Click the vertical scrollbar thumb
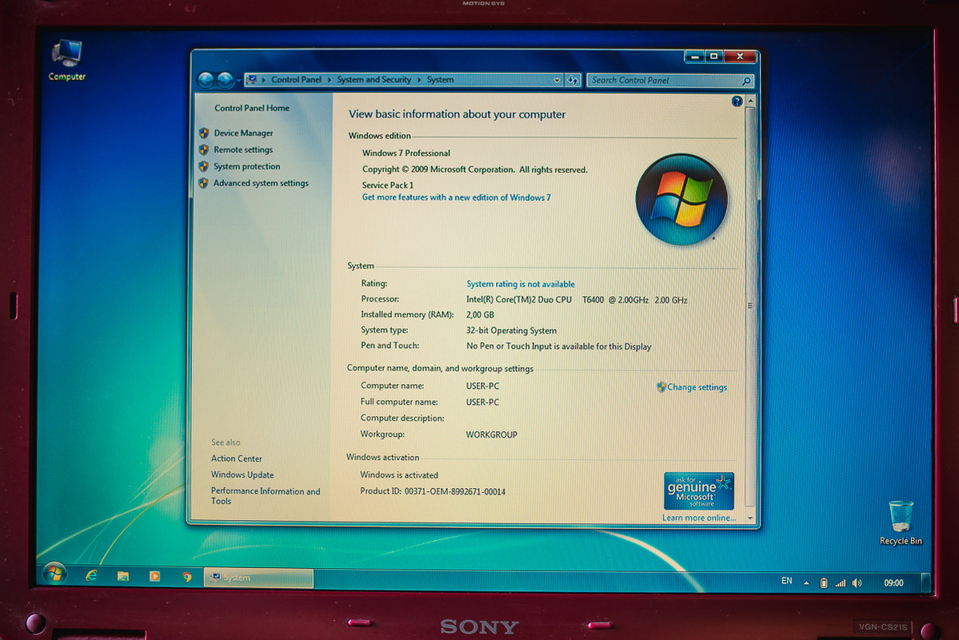The image size is (959, 640). tap(750, 306)
